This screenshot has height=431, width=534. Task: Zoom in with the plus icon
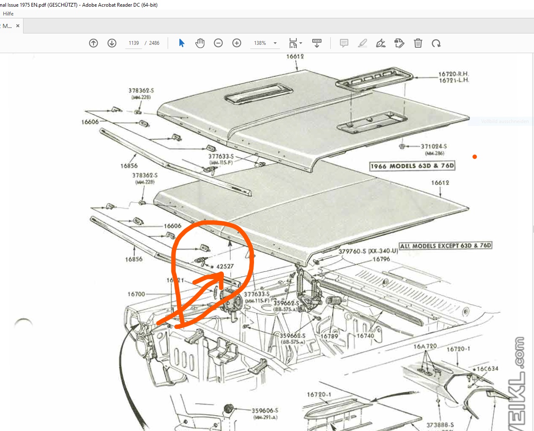[237, 43]
